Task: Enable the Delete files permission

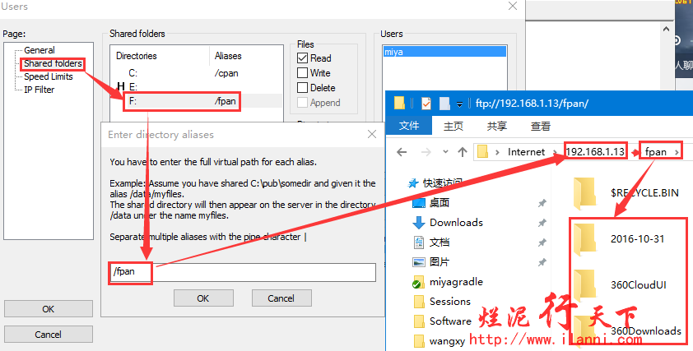Action: 303,88
